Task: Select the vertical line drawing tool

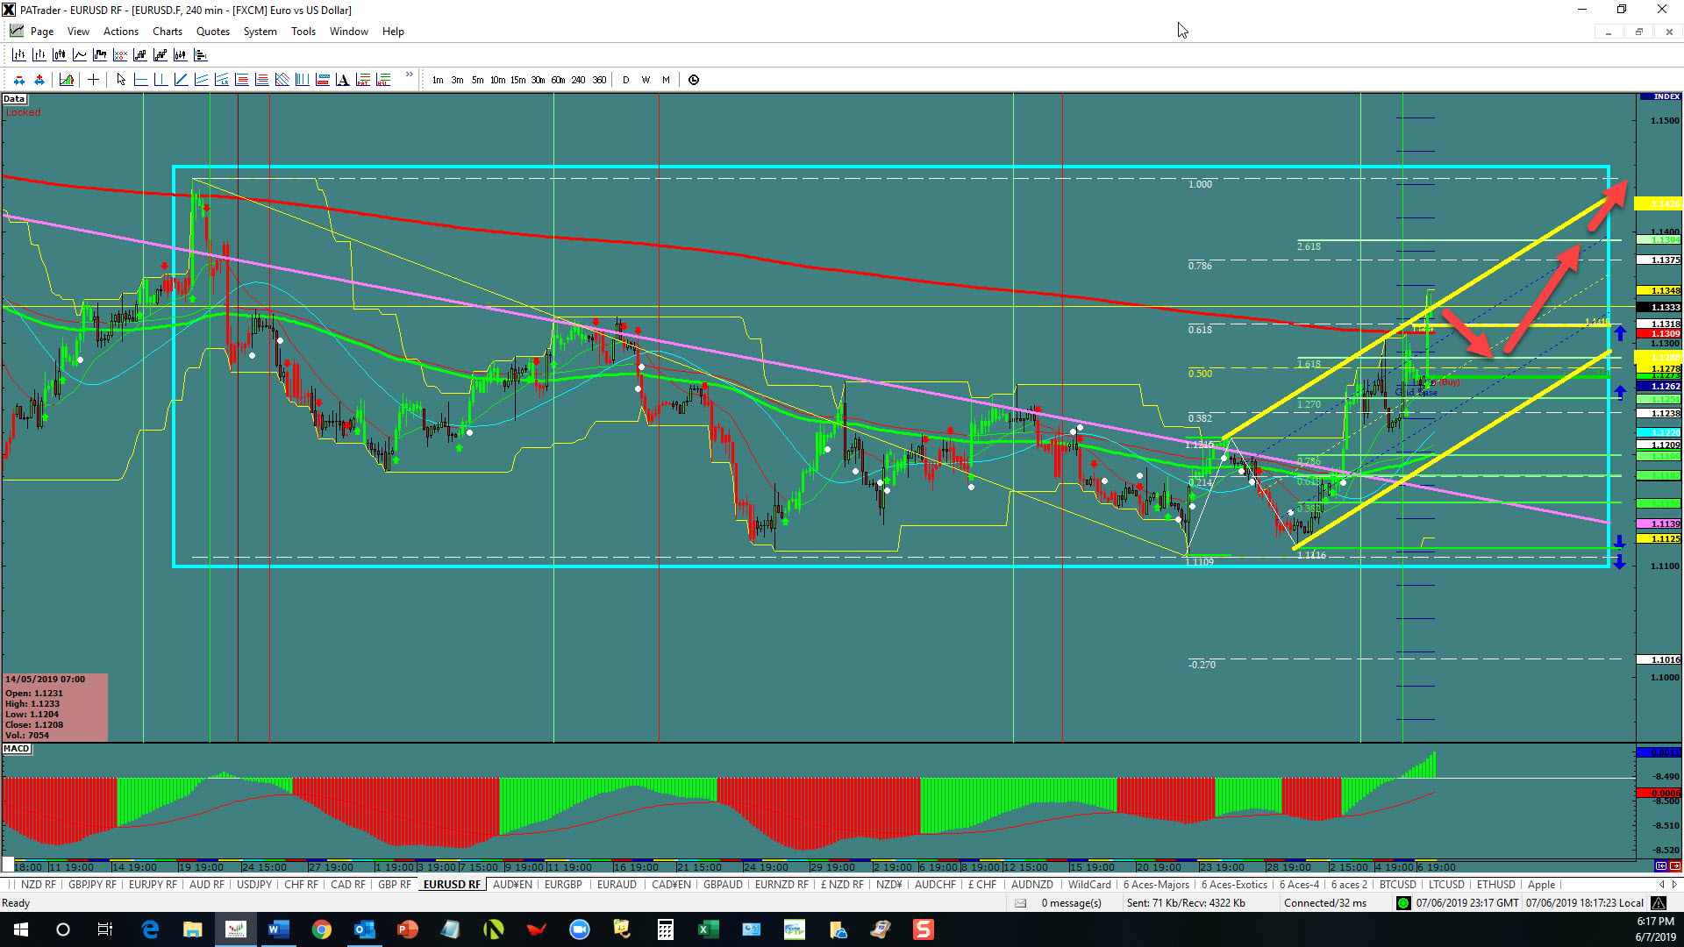Action: pos(161,80)
